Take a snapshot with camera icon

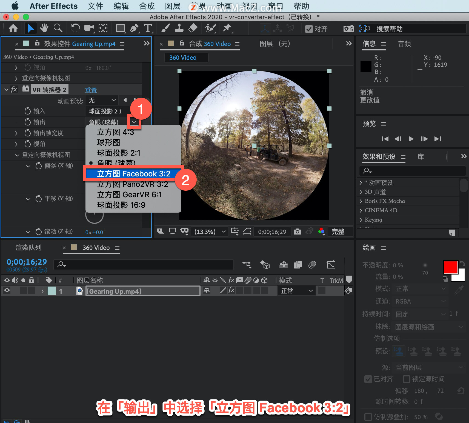pyautogui.click(x=297, y=232)
